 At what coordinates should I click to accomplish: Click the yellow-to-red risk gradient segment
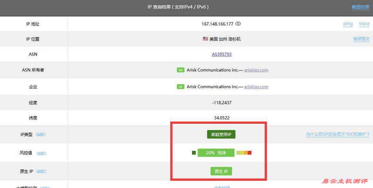(244, 153)
